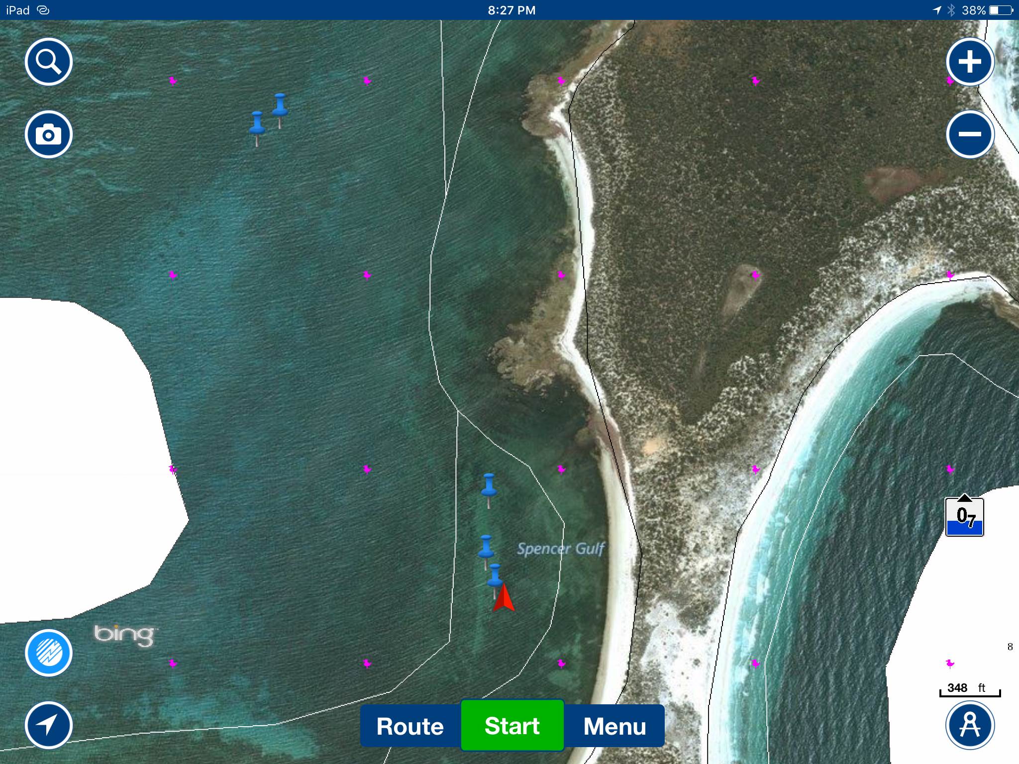This screenshot has width=1019, height=764.
Task: Tap the Spencer Gulf map label
Action: [x=560, y=549]
